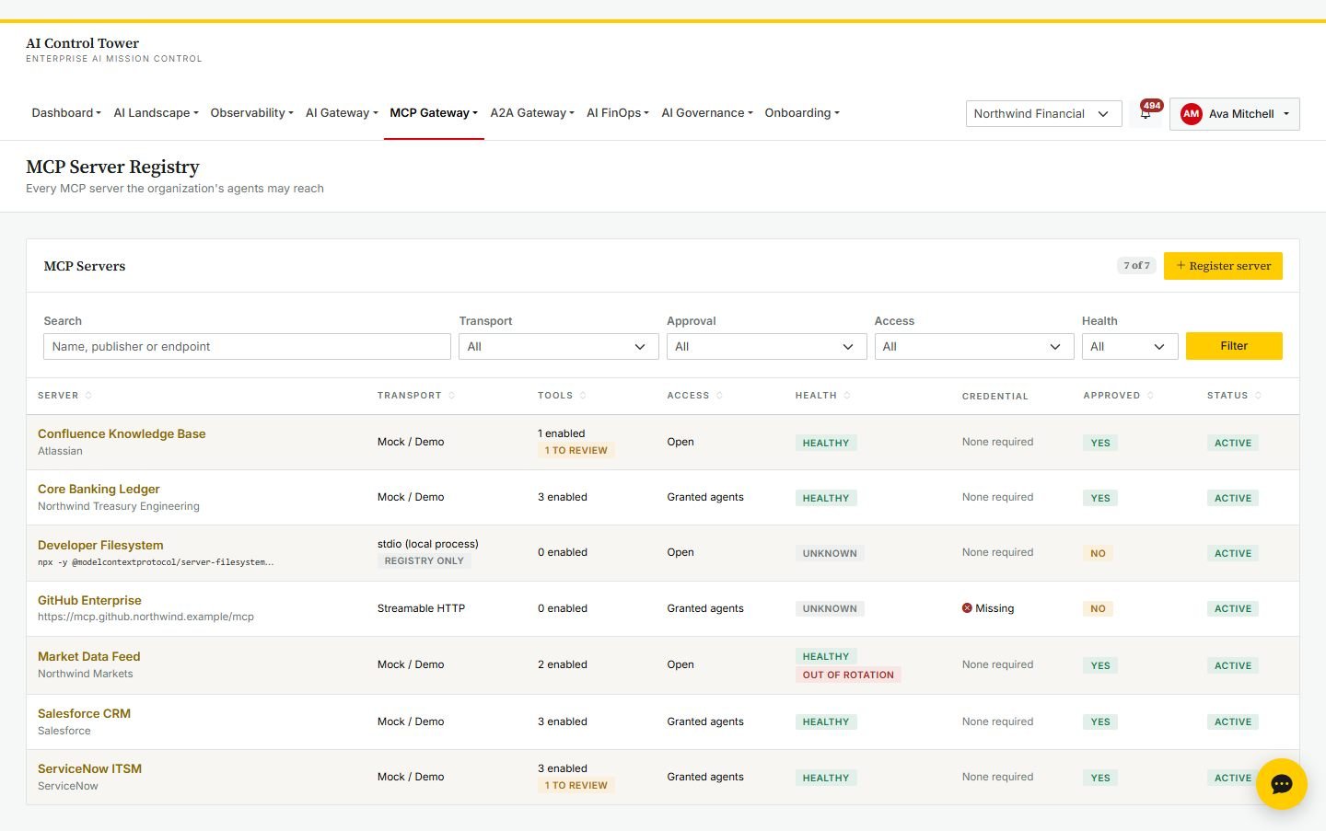Click Streamable HTTP transport cell
The image size is (1326, 831).
pos(421,608)
